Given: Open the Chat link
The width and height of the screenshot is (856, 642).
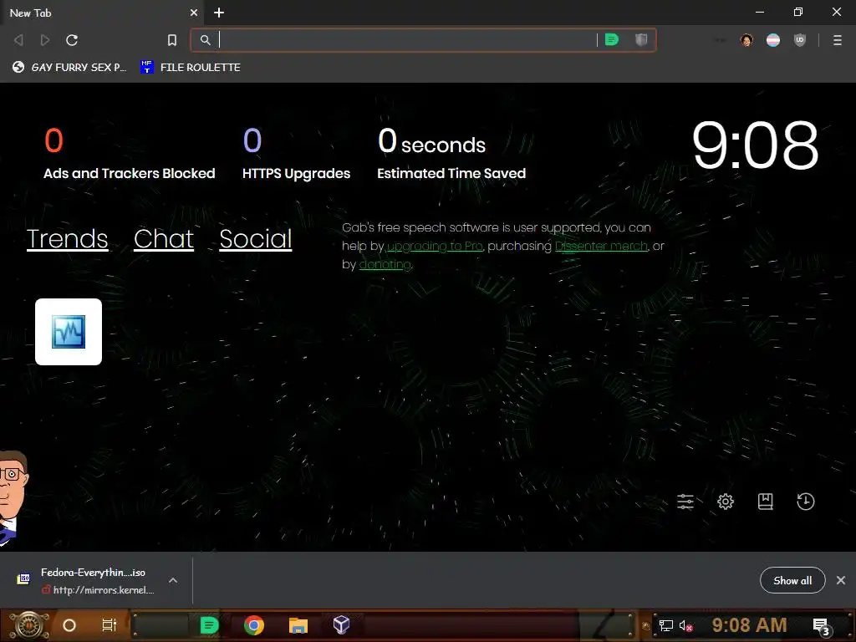Looking at the screenshot, I should click(x=164, y=239).
